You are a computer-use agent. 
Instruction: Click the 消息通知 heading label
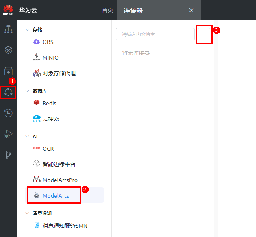tap(42, 213)
